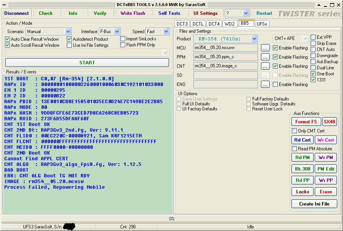Run Check from the toolbar
This screenshot has width=343, height=231.
click(46, 13)
